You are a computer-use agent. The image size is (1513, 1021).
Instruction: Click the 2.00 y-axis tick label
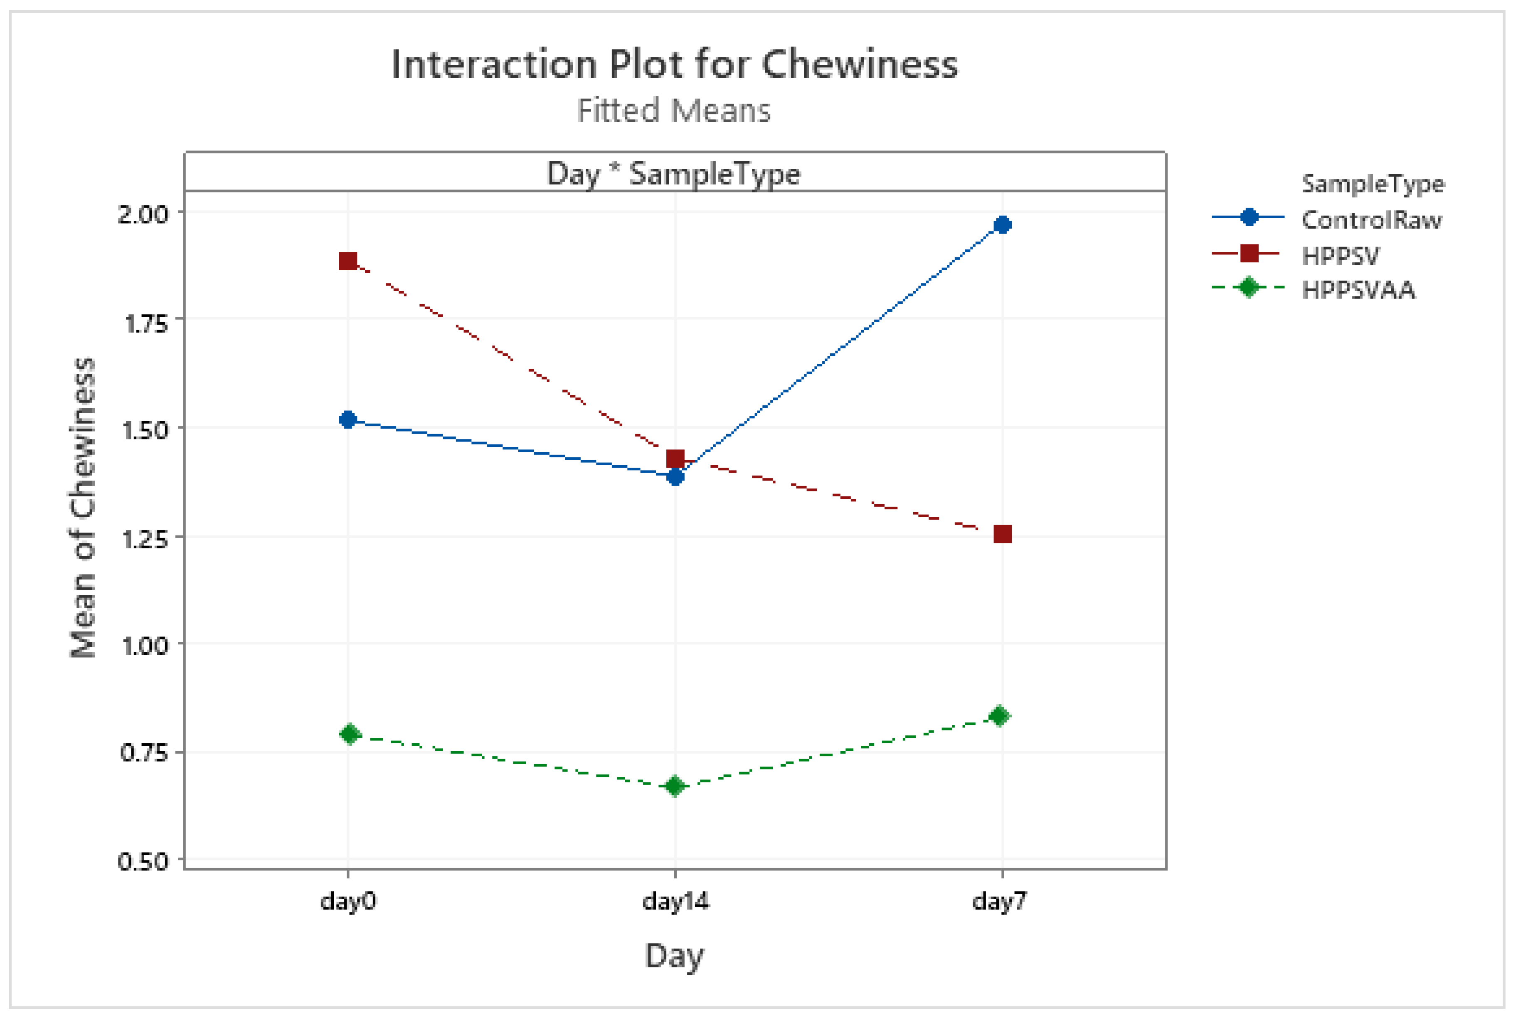143,214
